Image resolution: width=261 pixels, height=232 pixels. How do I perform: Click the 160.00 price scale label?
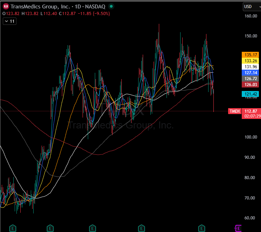pyautogui.click(x=251, y=16)
